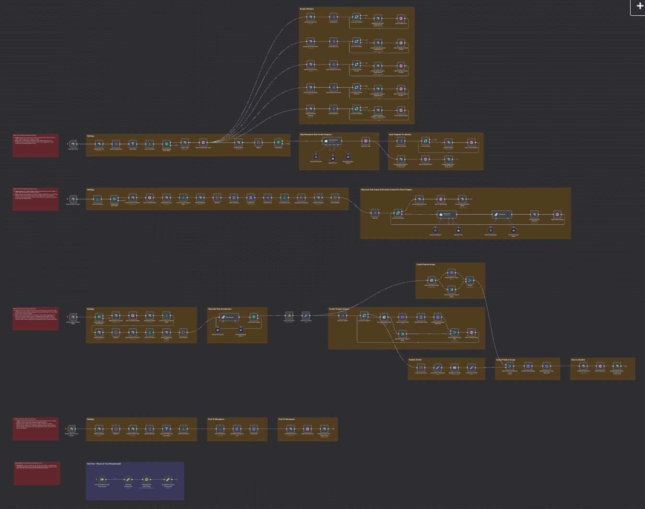Click the funnel filter node in top Settings group
The height and width of the screenshot is (509, 645).
click(x=133, y=143)
